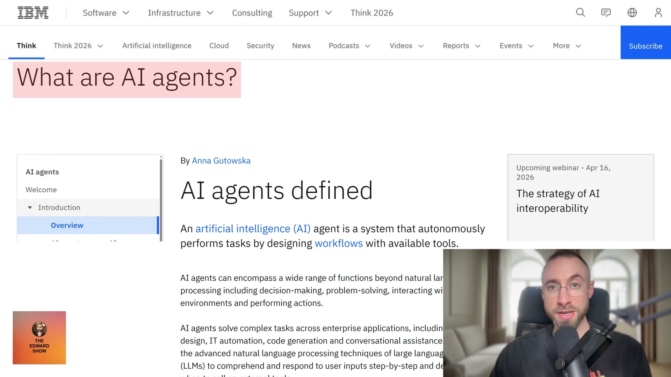
Task: Change language via the globe icon
Action: tap(632, 13)
